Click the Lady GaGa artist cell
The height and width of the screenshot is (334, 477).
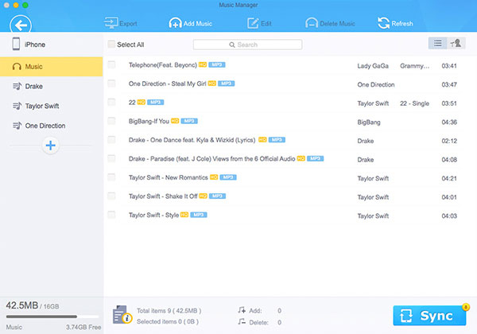pos(373,66)
